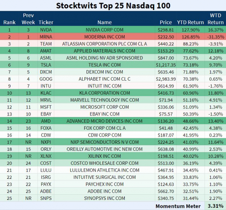Select the WTD Return column header
This screenshot has width=226, height=210.
tap(215, 19)
